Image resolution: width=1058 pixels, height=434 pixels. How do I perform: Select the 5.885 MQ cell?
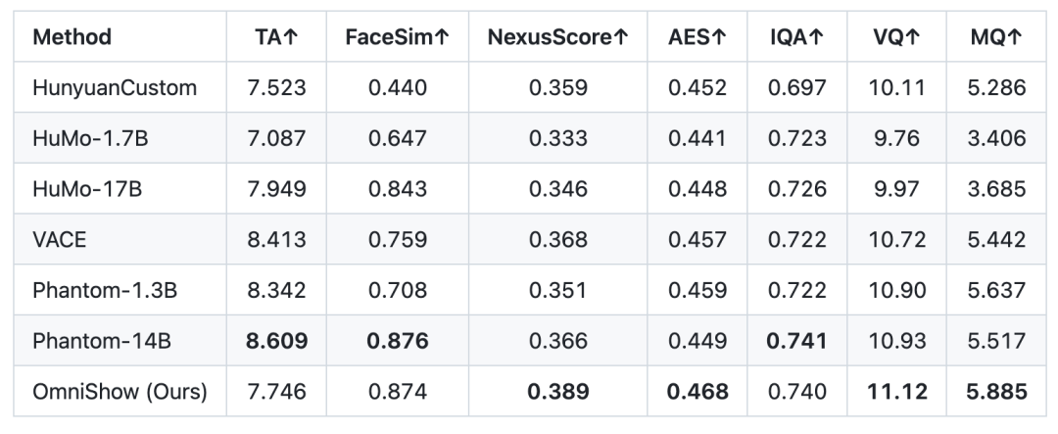point(995,392)
